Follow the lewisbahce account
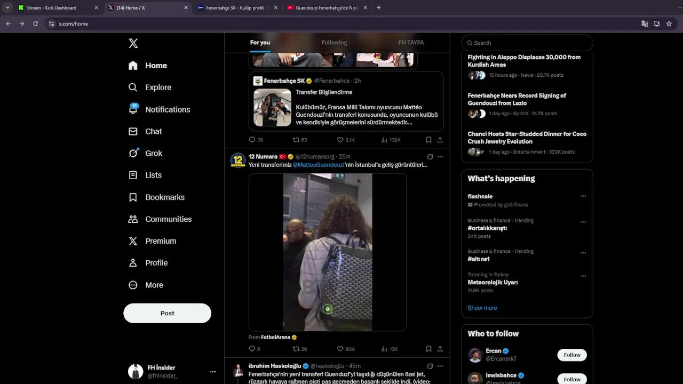The image size is (683, 384). tap(572, 379)
